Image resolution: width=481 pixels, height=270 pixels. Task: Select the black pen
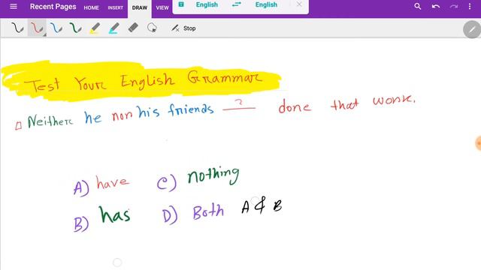click(x=17, y=28)
